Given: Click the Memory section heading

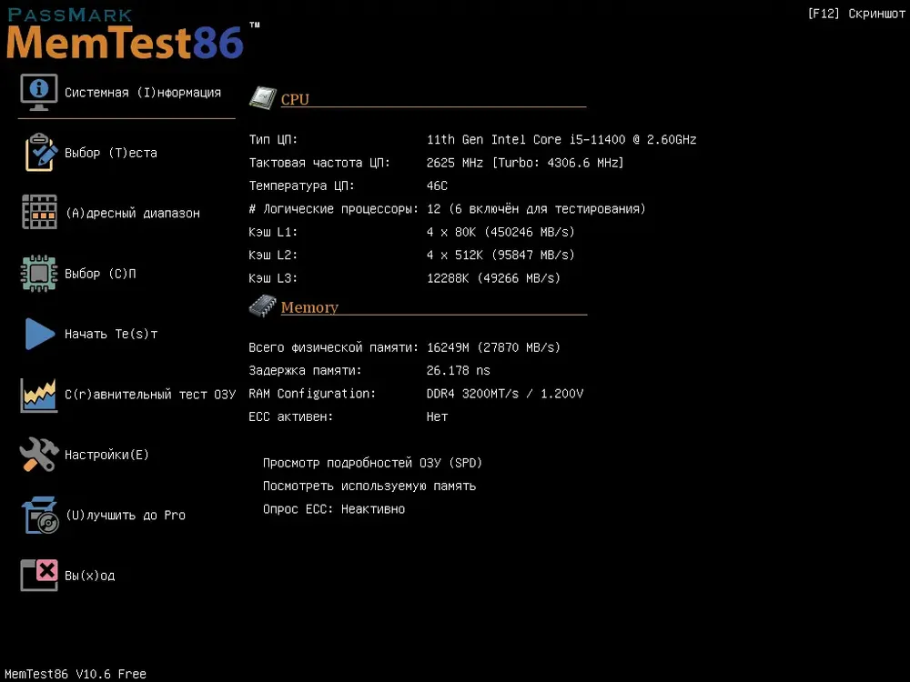Looking at the screenshot, I should [x=309, y=306].
